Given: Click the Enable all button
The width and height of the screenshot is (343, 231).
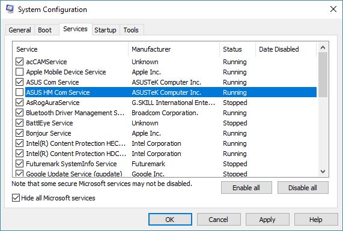Looking at the screenshot, I should point(246,188).
